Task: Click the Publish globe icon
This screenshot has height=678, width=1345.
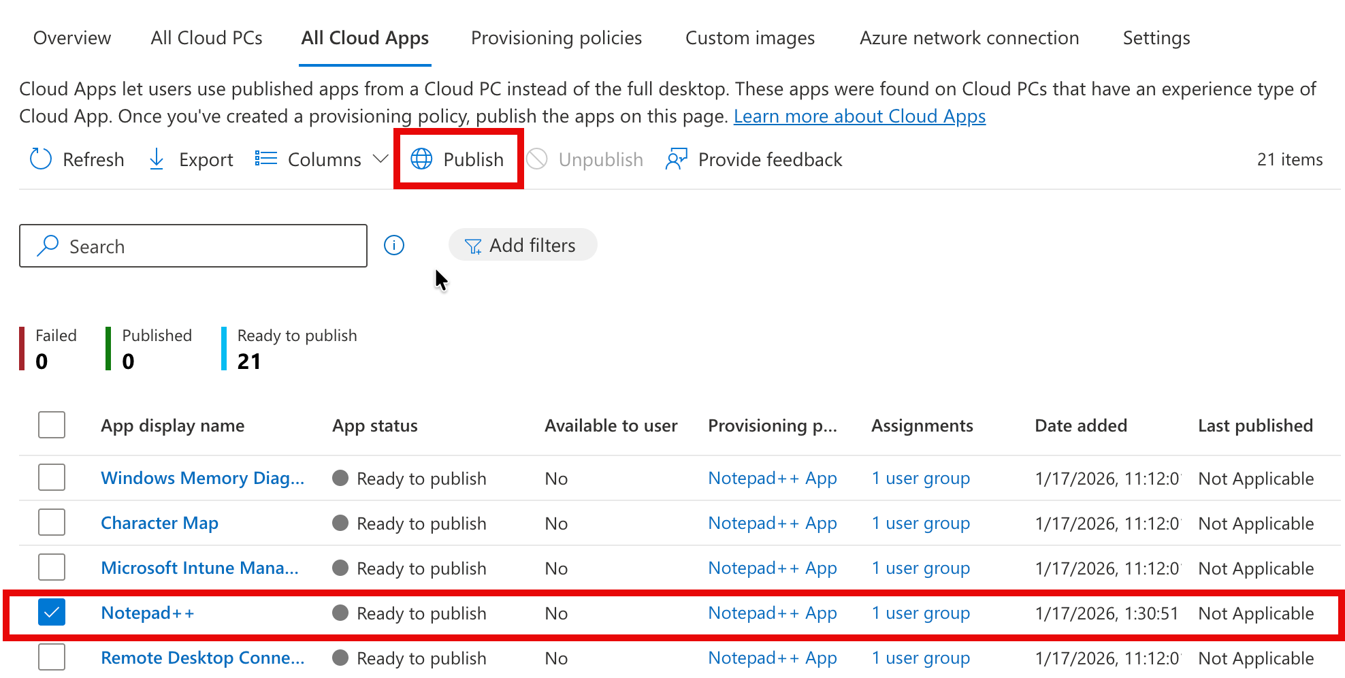Action: point(422,159)
